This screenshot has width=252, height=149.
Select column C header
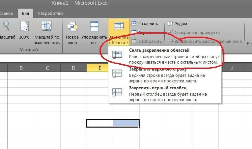point(47,68)
